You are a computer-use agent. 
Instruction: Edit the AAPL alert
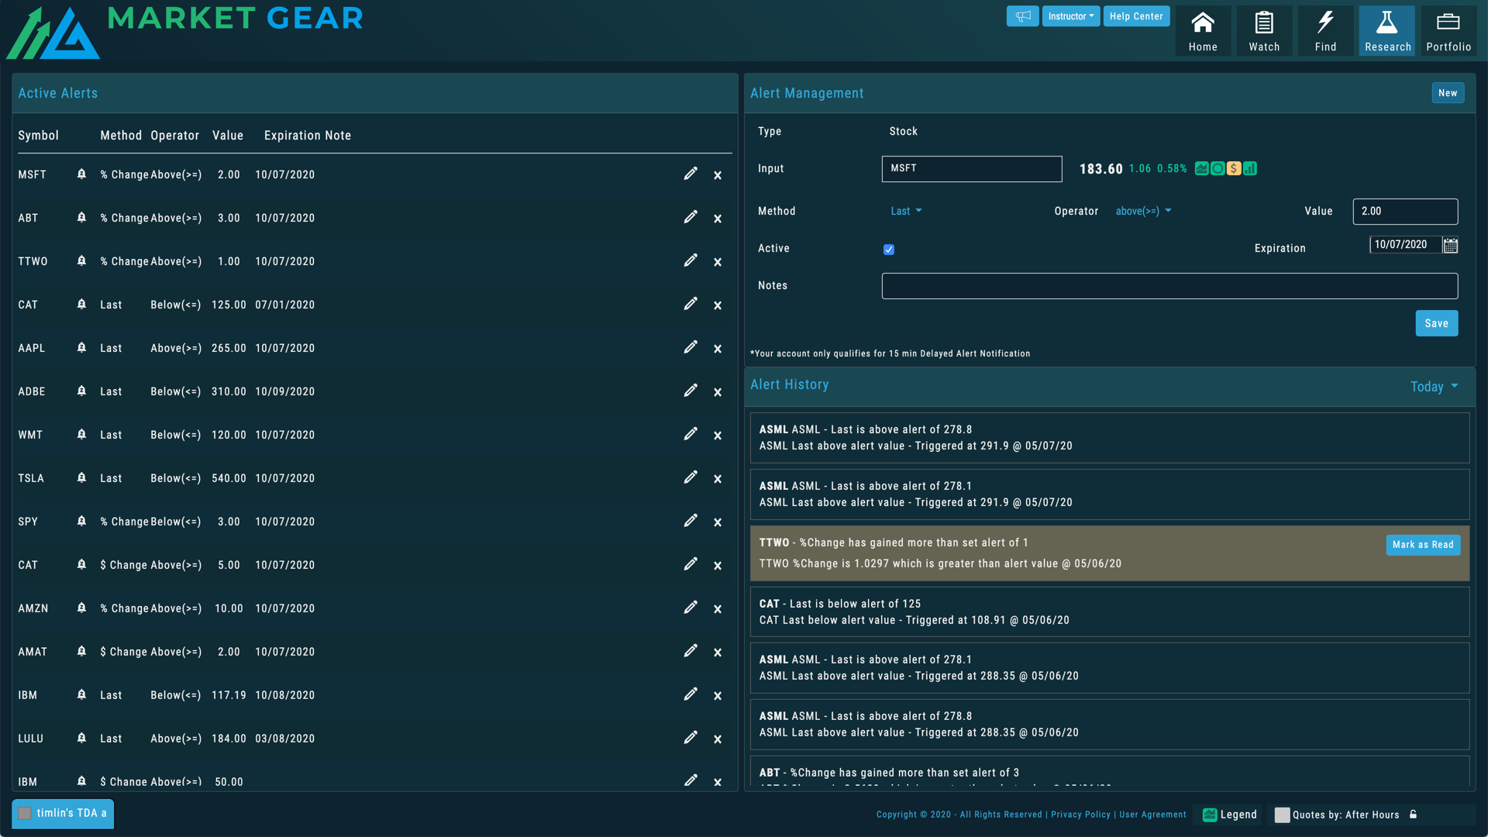[691, 347]
